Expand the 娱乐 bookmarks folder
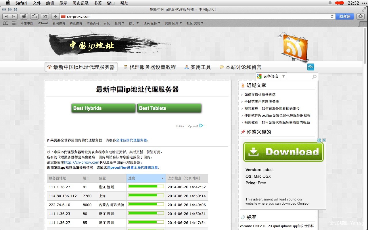Viewport: 368px width, 230px height. point(134,23)
